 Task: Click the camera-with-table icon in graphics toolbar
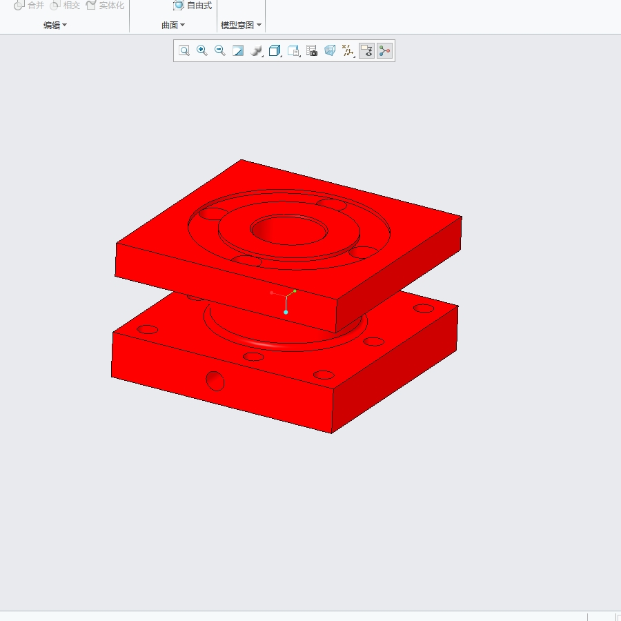(x=312, y=50)
